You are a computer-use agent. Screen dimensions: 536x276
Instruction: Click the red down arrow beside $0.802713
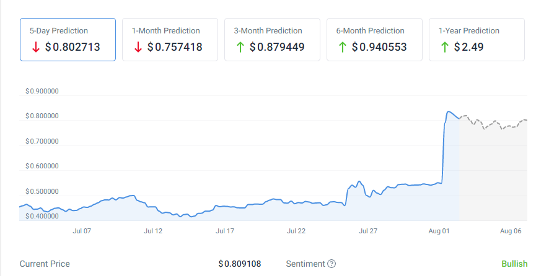35,47
